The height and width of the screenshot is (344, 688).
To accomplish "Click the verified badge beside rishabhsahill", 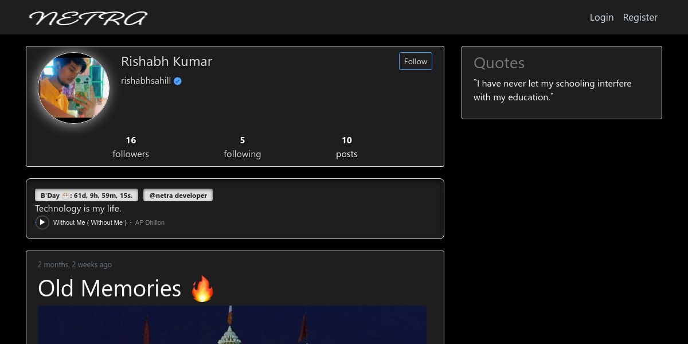I will coord(178,81).
